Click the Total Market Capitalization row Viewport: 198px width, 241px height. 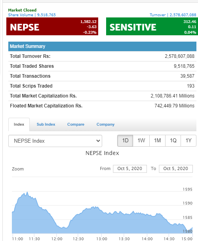[x=102, y=96]
